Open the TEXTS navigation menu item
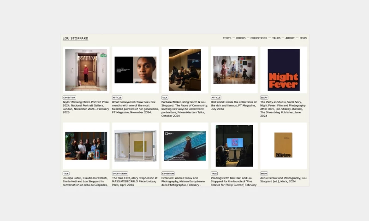Image resolution: width=369 pixels, height=221 pixels. pyautogui.click(x=227, y=38)
